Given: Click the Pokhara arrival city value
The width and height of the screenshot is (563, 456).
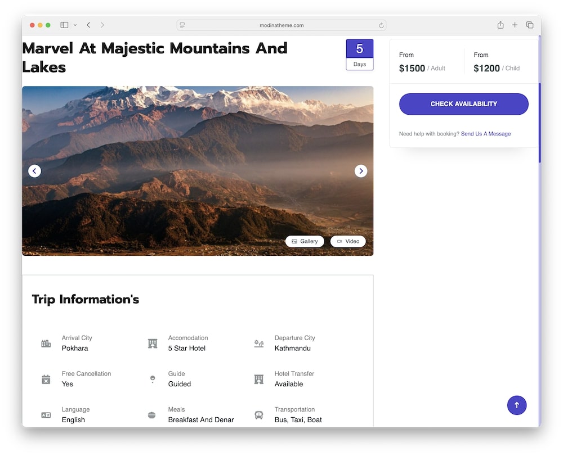Looking at the screenshot, I should click(x=75, y=348).
